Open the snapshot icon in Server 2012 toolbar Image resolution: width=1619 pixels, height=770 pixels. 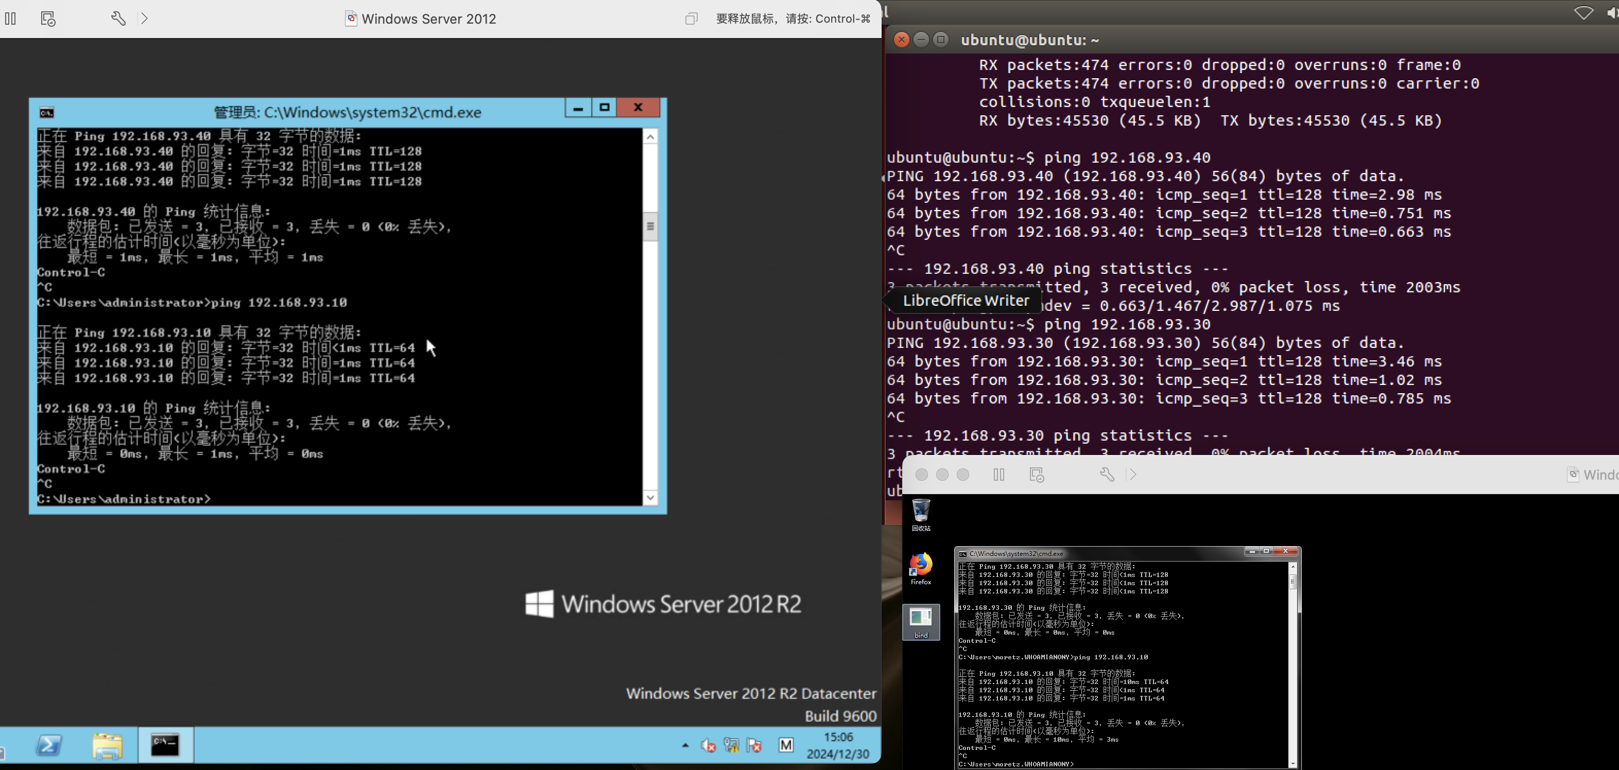point(48,18)
